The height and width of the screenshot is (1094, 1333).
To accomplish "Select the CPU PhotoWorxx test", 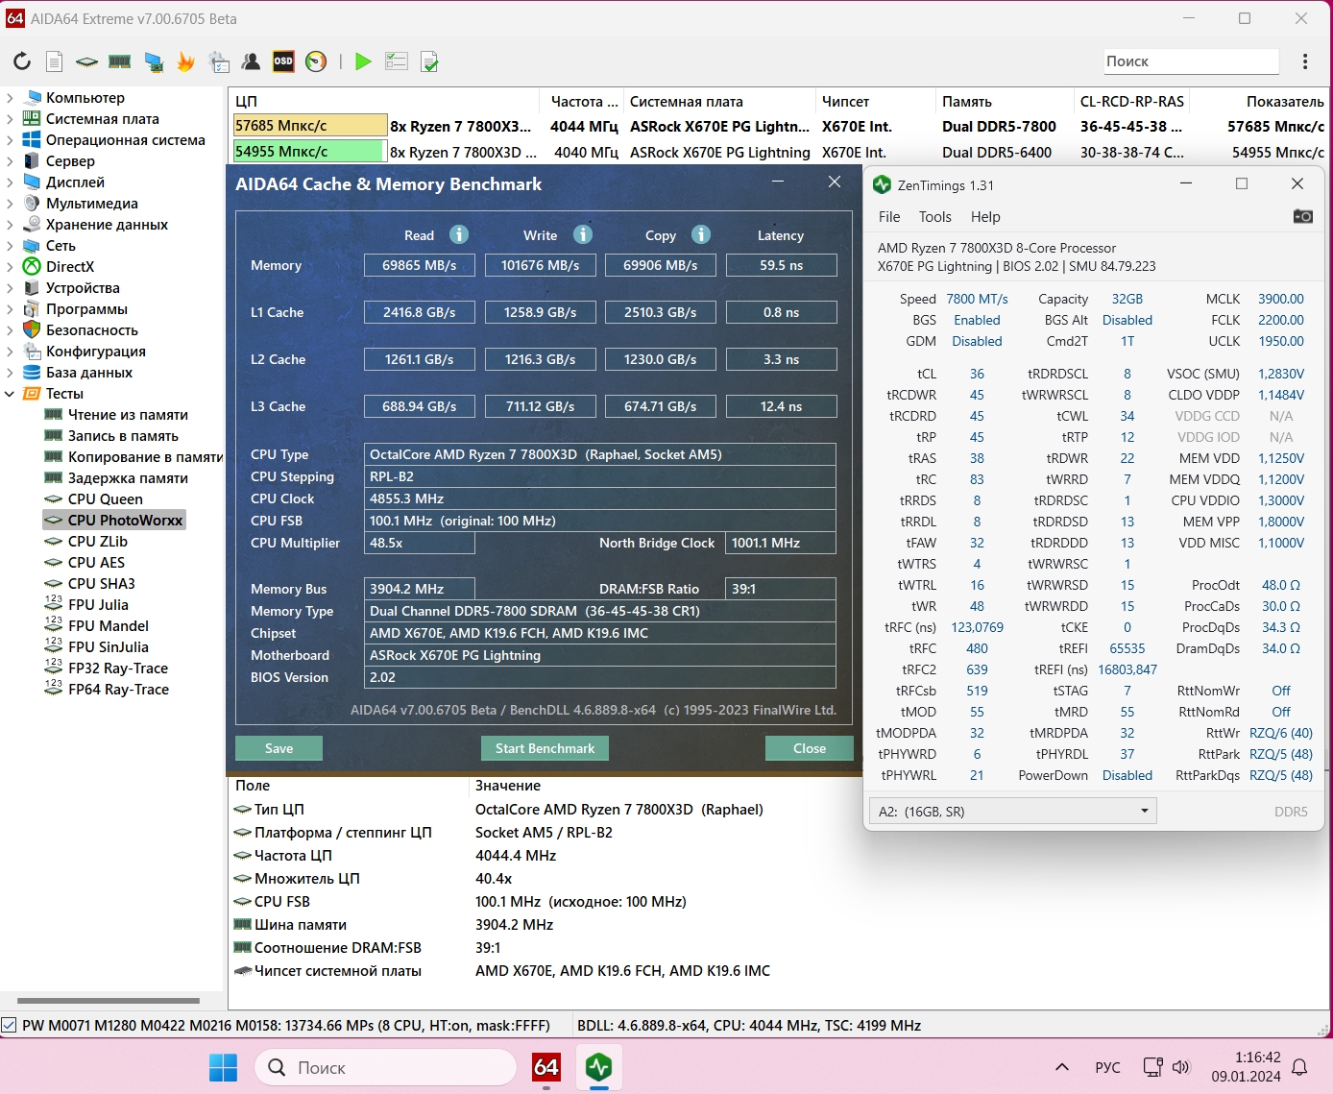I will tap(125, 521).
